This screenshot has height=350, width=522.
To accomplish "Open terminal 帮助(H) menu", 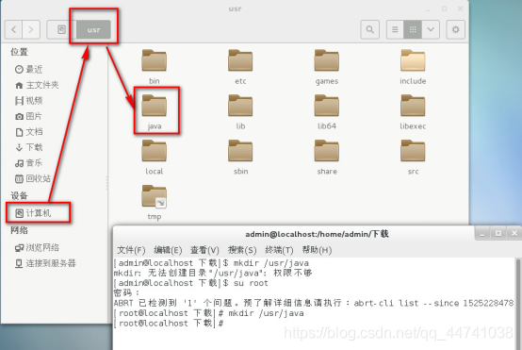I will coord(317,250).
